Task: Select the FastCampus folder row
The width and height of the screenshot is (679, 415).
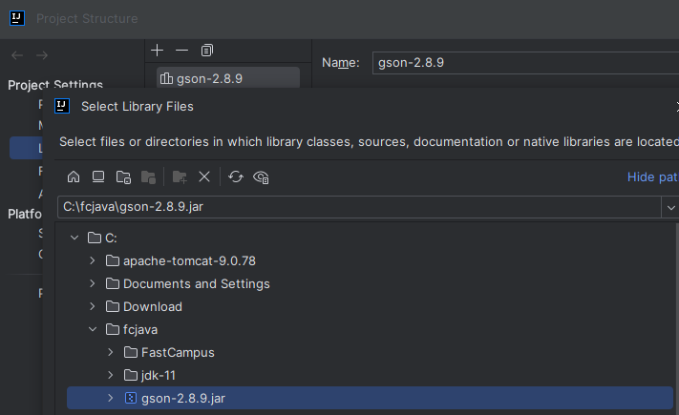Action: pyautogui.click(x=178, y=353)
